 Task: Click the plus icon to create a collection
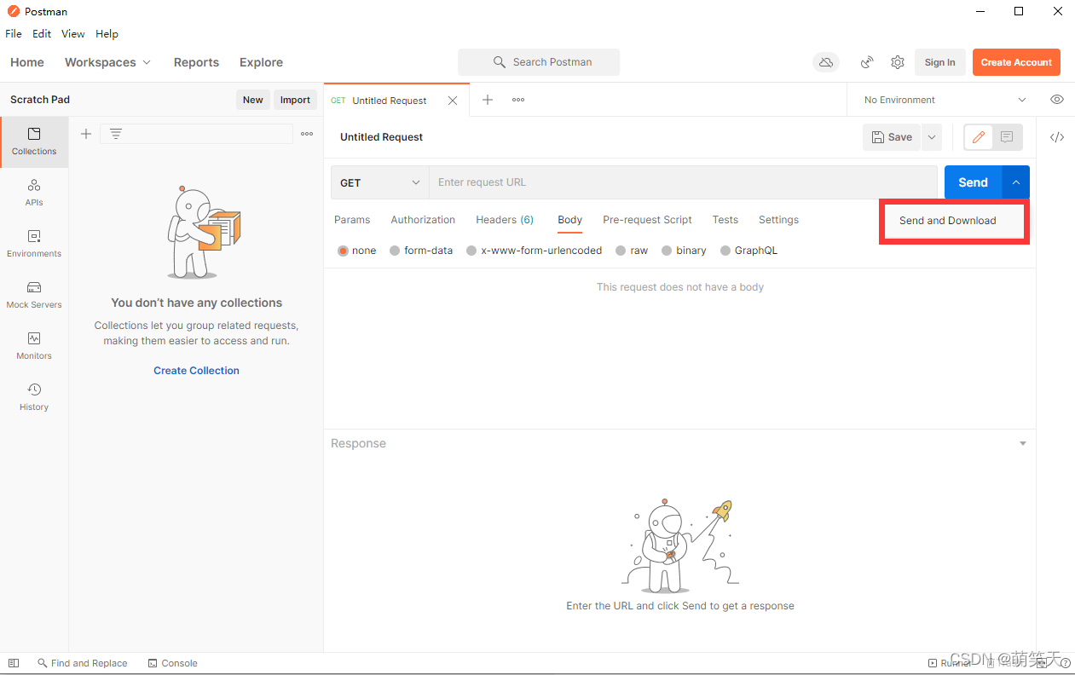tap(86, 134)
